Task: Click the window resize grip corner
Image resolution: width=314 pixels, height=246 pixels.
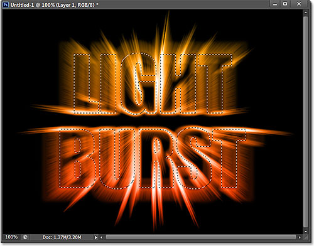Action: coord(306,237)
